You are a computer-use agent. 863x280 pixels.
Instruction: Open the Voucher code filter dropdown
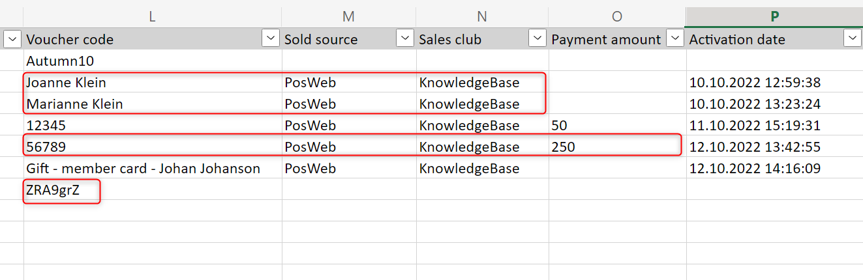(x=271, y=39)
